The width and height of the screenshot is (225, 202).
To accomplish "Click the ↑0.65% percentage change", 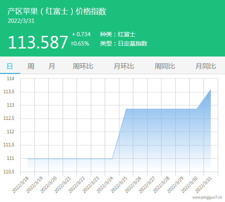I will point(80,43).
